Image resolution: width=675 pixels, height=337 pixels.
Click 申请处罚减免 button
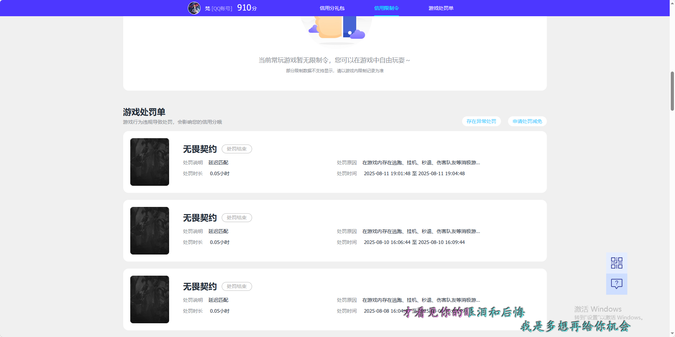(x=527, y=121)
